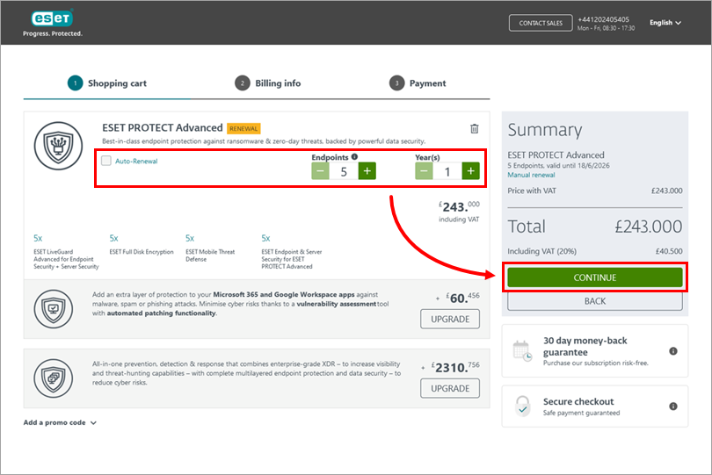Expand the Add a promo code section
The image size is (712, 475).
[x=60, y=422]
